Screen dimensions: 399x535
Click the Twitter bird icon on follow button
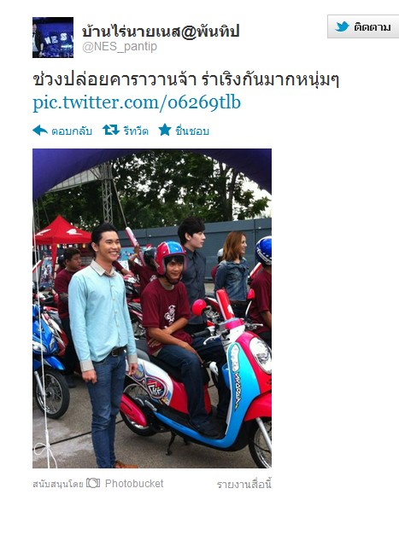(x=342, y=26)
